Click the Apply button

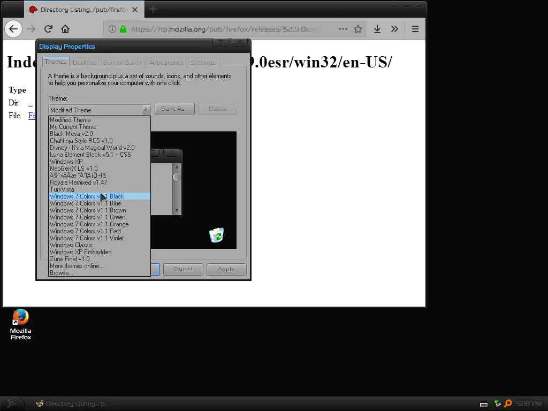(226, 269)
